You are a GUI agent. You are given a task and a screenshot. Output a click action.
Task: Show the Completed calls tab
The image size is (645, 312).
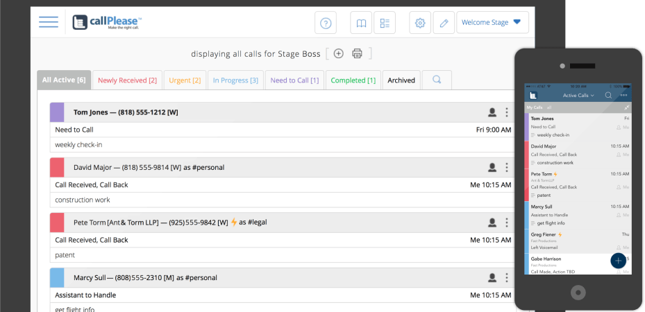pyautogui.click(x=353, y=80)
